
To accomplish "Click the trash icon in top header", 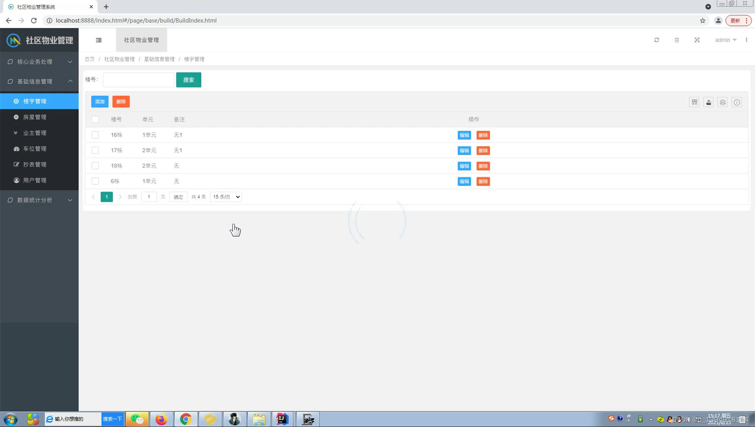I will coord(677,40).
